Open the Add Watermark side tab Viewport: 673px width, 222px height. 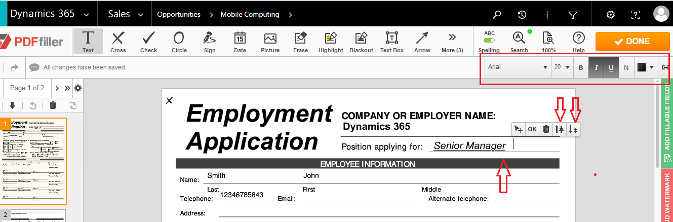click(x=667, y=196)
